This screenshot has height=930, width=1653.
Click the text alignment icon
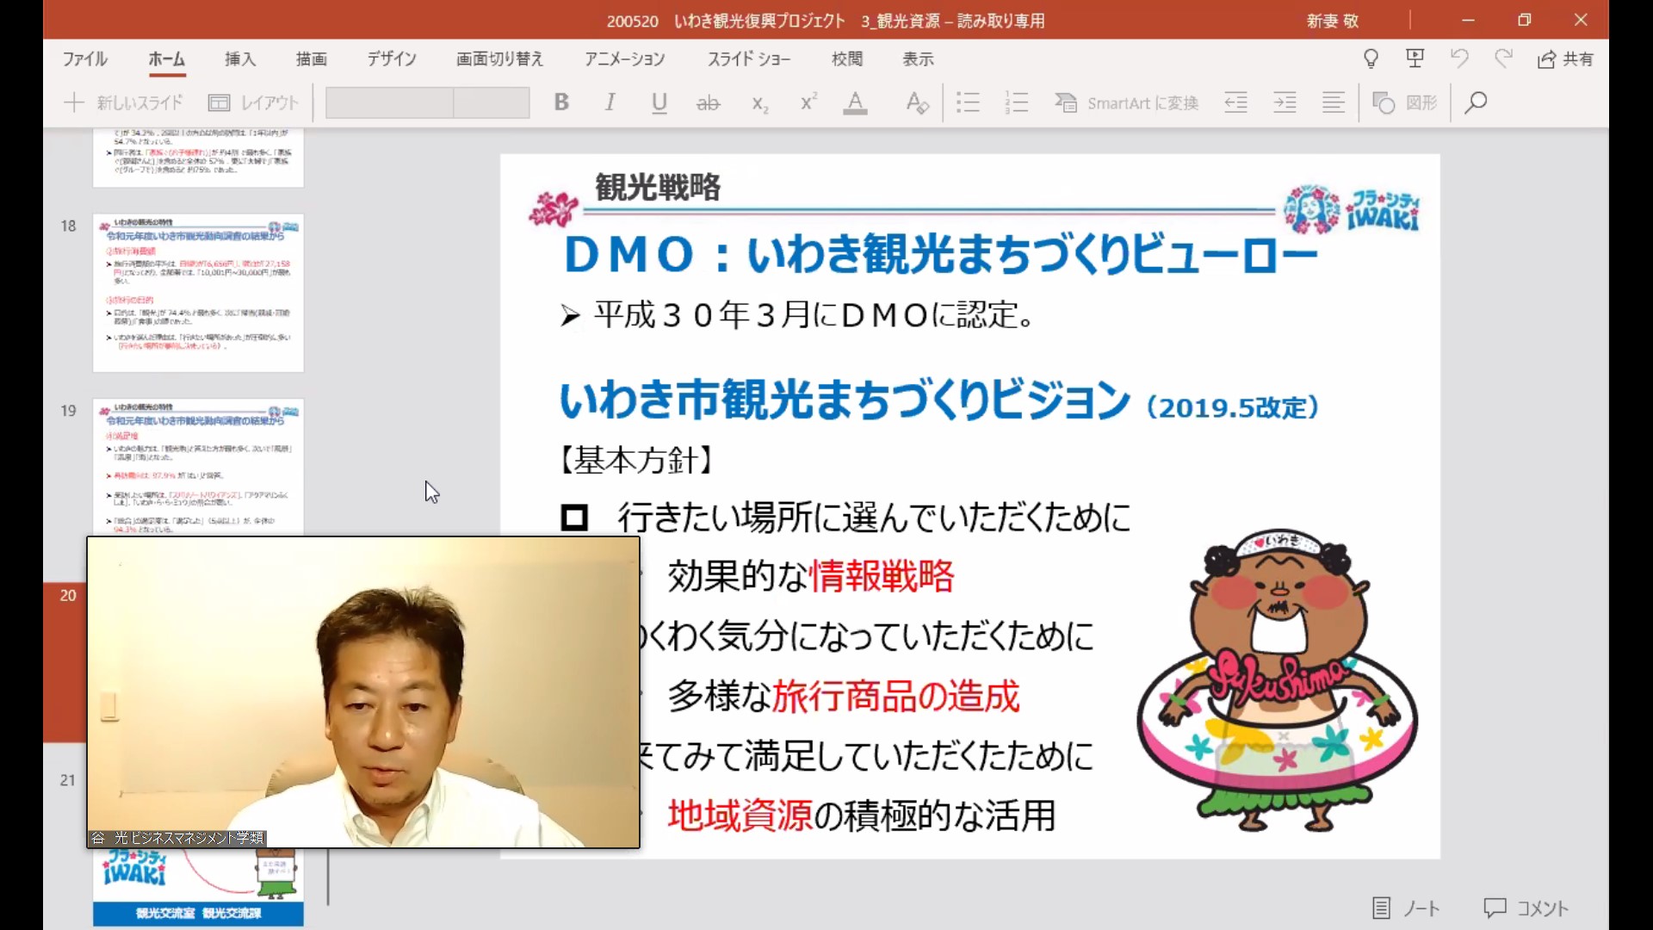coord(1333,103)
